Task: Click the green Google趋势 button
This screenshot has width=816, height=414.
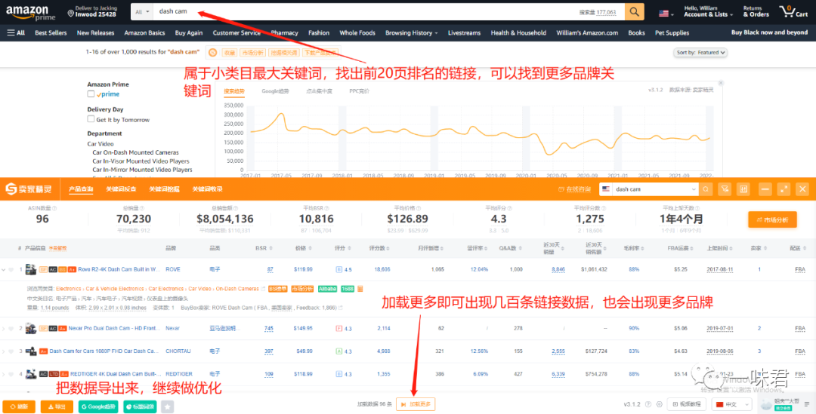Action: (98, 406)
